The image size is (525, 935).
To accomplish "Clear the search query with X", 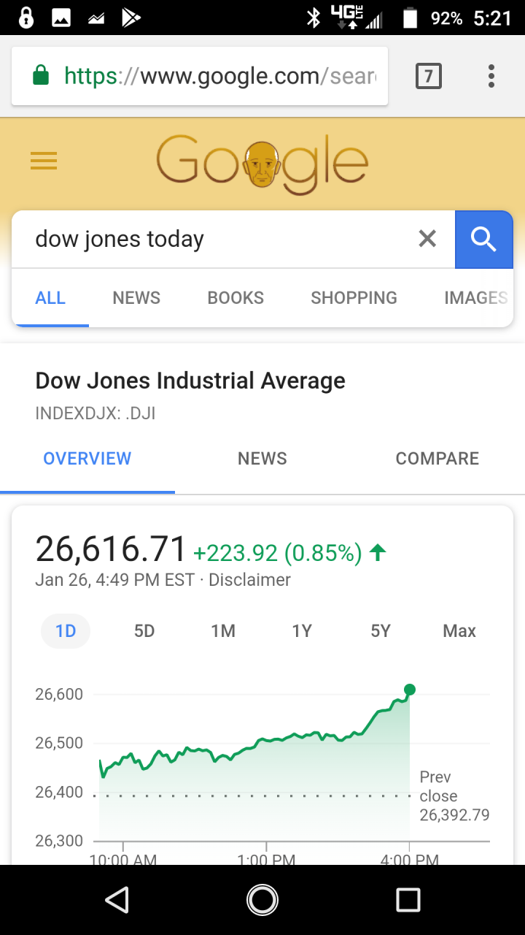I will point(427,238).
